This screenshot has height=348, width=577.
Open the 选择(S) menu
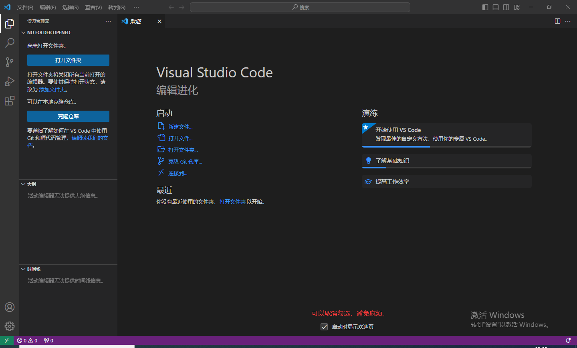pyautogui.click(x=71, y=7)
